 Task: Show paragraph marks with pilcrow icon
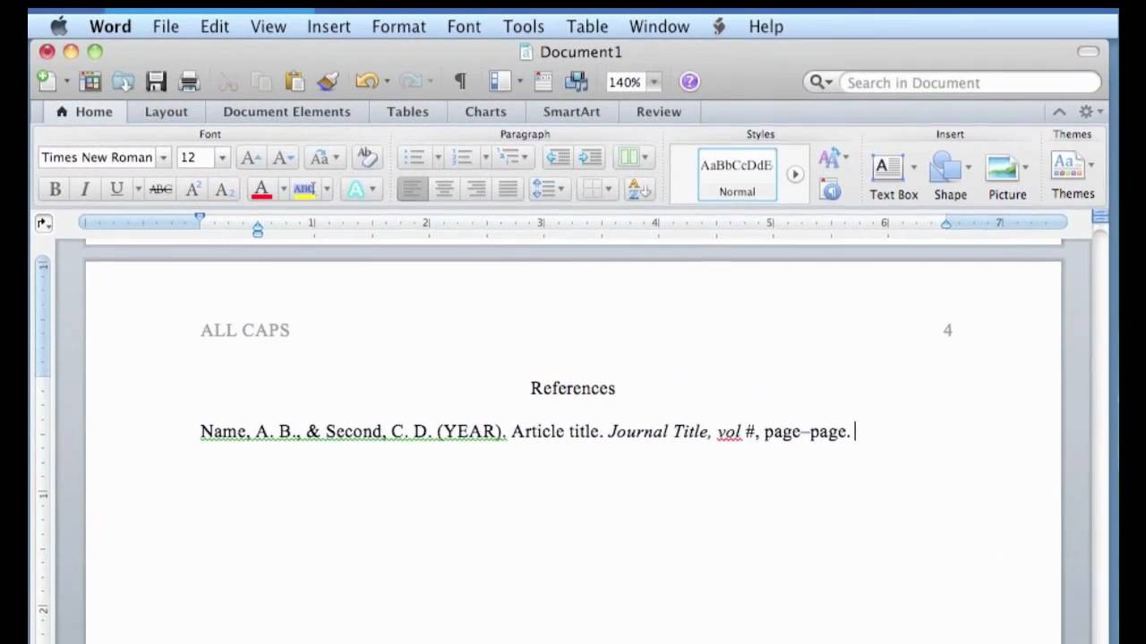(x=460, y=82)
